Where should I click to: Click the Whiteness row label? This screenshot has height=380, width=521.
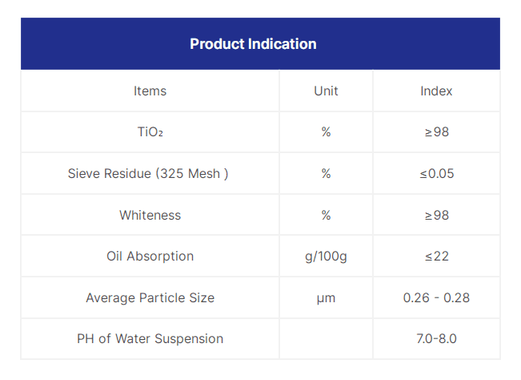[x=150, y=215]
